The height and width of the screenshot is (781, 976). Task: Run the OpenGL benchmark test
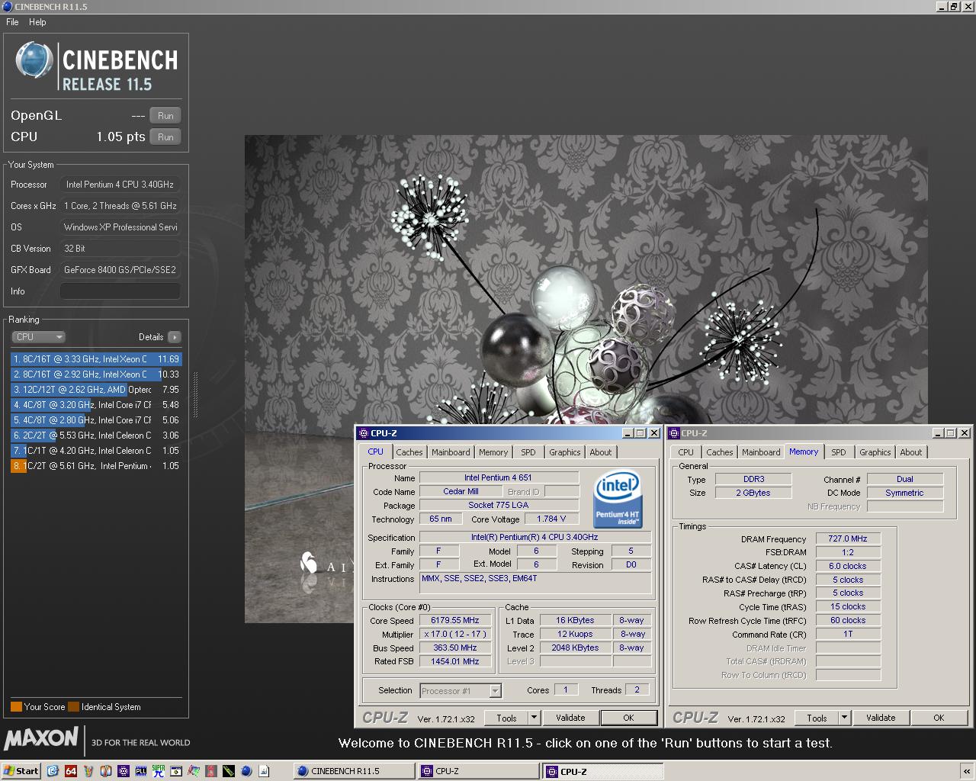point(165,116)
